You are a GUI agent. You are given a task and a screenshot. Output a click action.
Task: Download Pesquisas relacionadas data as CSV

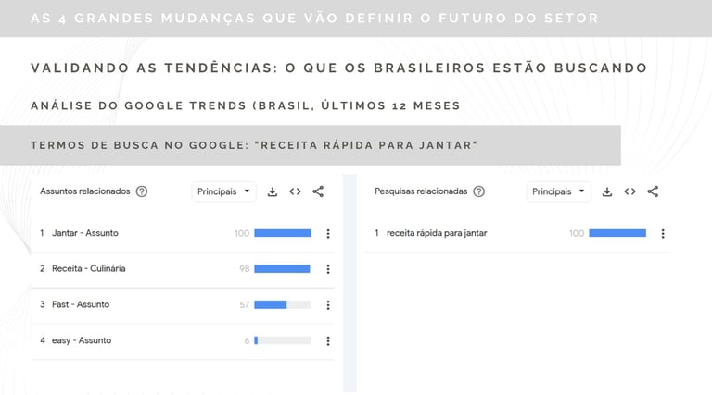click(x=607, y=191)
